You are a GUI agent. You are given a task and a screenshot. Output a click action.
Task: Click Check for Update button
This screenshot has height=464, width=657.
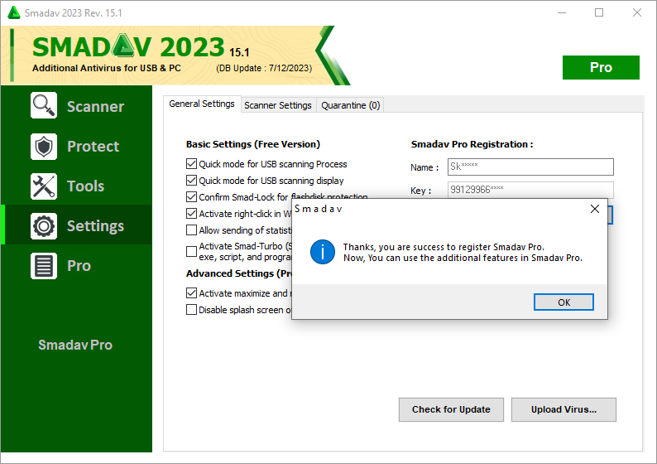[451, 409]
